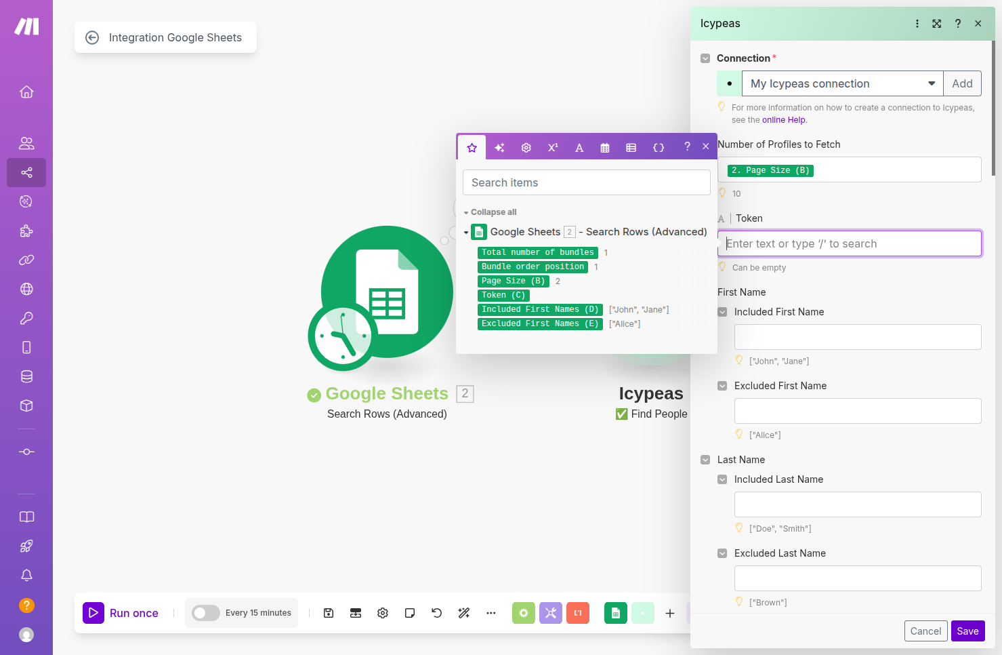
Task: Open the Icypeas panel kebab menu
Action: pos(917,24)
